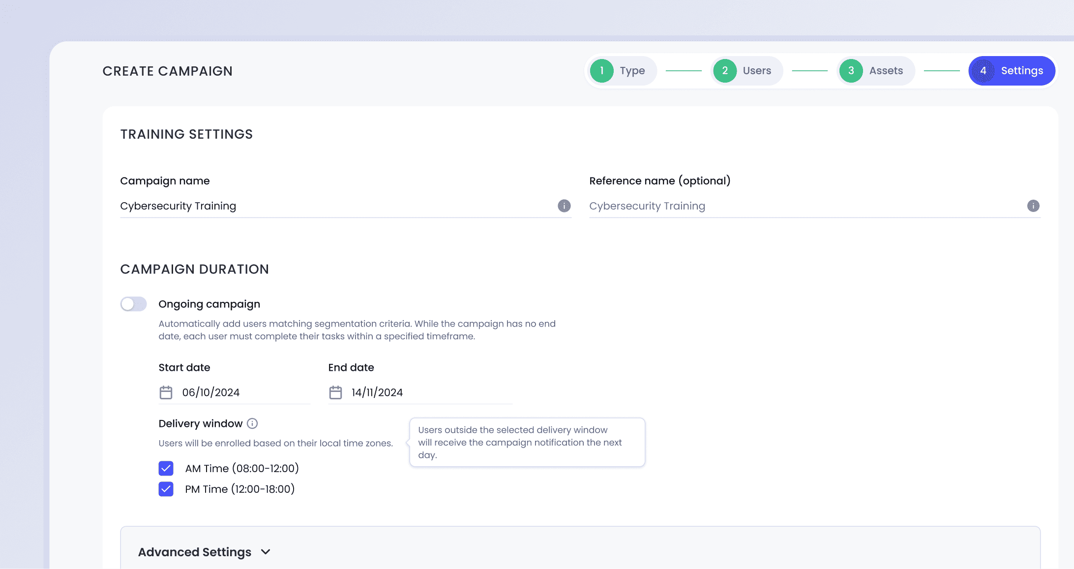Click the step 2 green circle
The height and width of the screenshot is (569, 1074).
click(x=725, y=71)
